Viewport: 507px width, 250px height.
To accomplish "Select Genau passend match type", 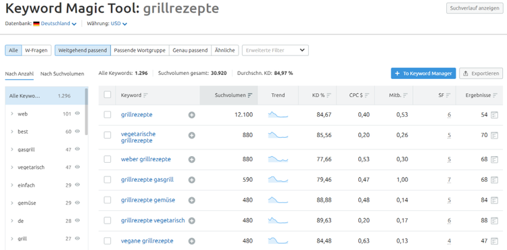I will [190, 51].
